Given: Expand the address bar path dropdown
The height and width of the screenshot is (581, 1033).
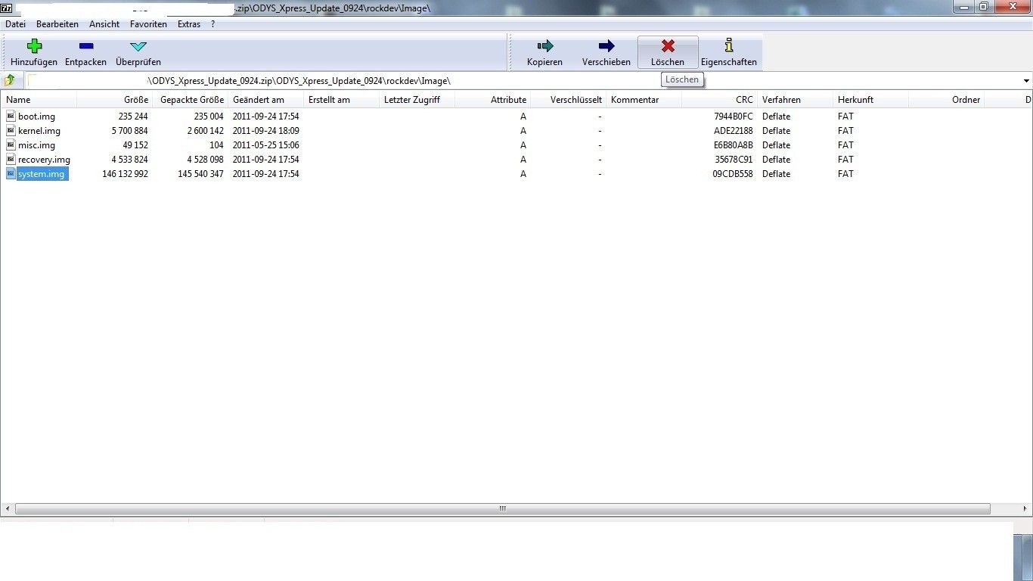Looking at the screenshot, I should (1026, 81).
